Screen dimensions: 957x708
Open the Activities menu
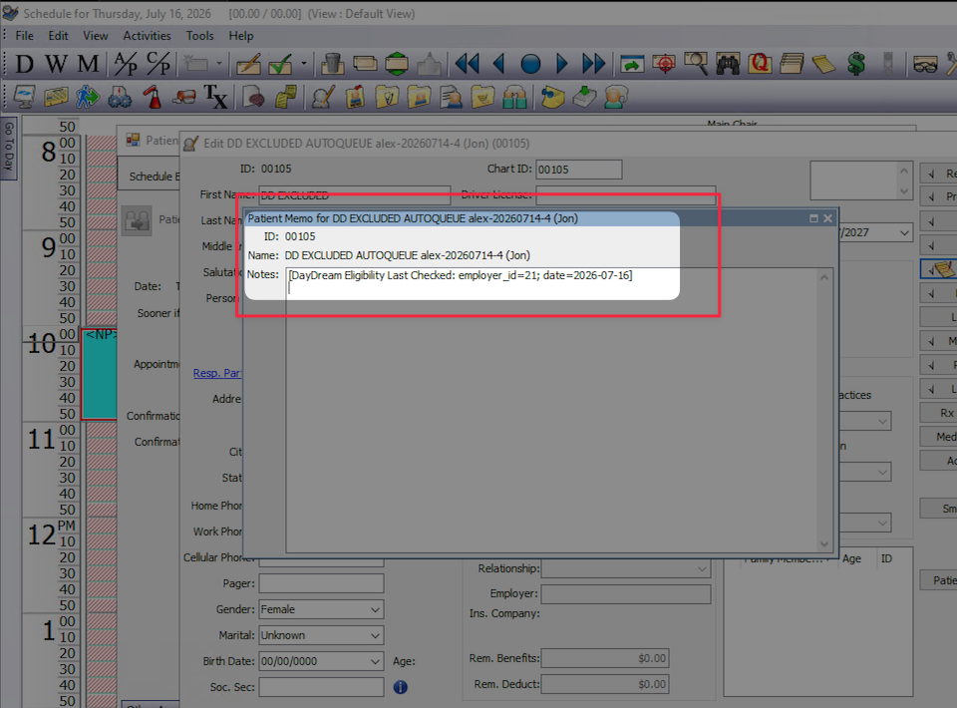coord(148,36)
